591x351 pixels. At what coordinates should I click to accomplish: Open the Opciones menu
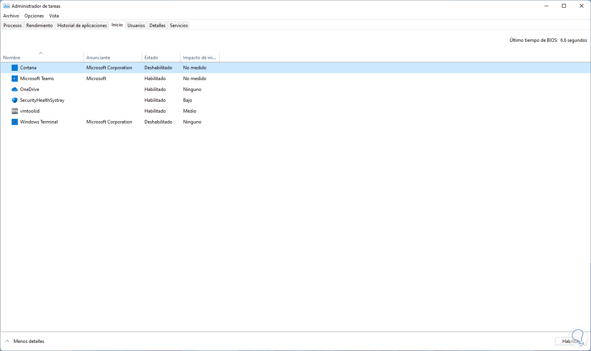click(x=34, y=16)
